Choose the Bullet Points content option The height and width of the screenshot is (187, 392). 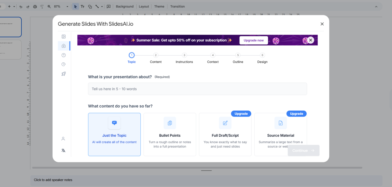pos(170,134)
